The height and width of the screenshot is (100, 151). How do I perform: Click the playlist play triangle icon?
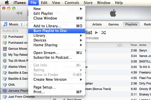point(96,32)
